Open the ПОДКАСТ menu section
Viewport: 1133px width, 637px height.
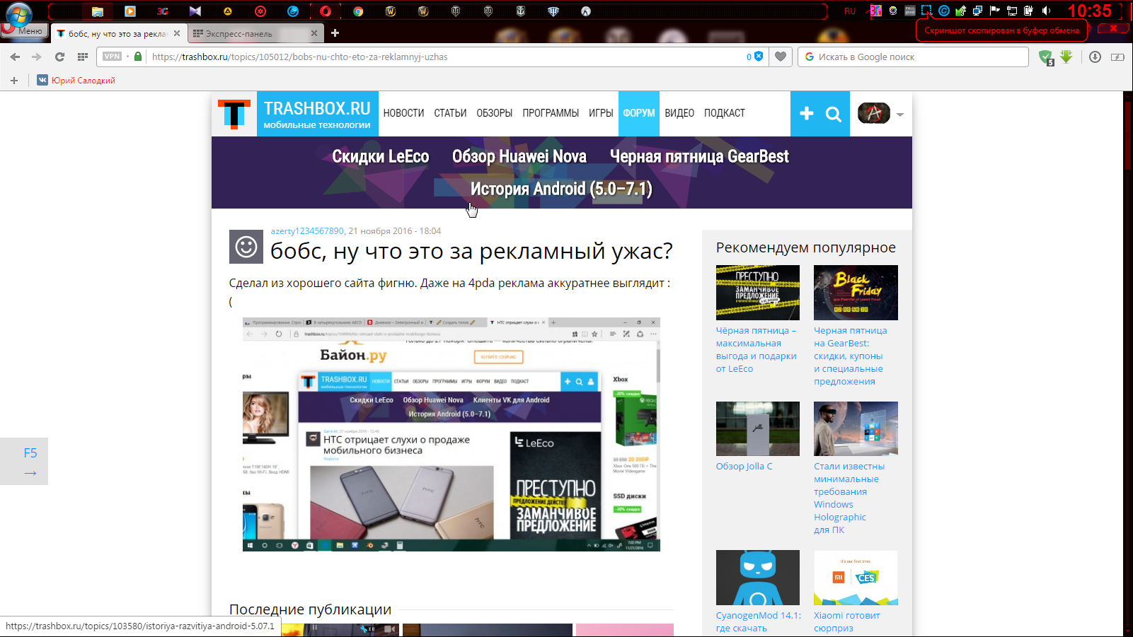(725, 113)
